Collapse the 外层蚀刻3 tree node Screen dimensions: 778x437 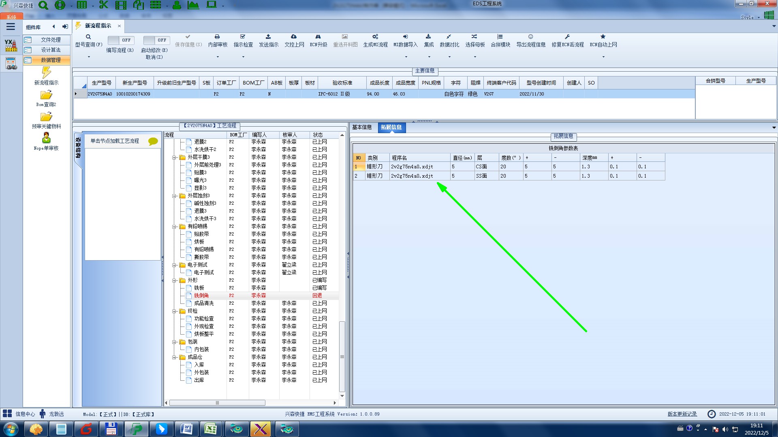174,196
